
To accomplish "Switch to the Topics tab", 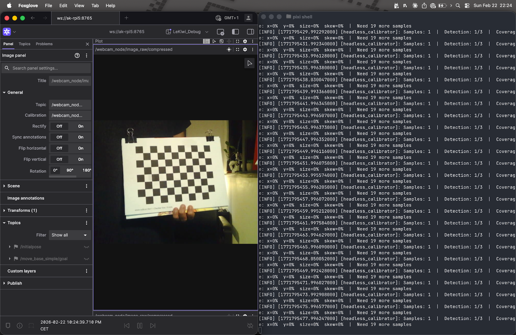I will pos(24,44).
